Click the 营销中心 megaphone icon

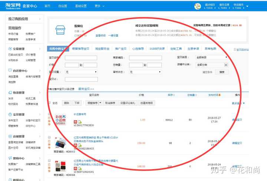(x=10, y=158)
